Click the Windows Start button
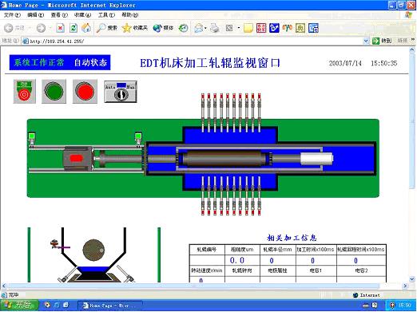The width and height of the screenshot is (417, 312). pyautogui.click(x=19, y=305)
